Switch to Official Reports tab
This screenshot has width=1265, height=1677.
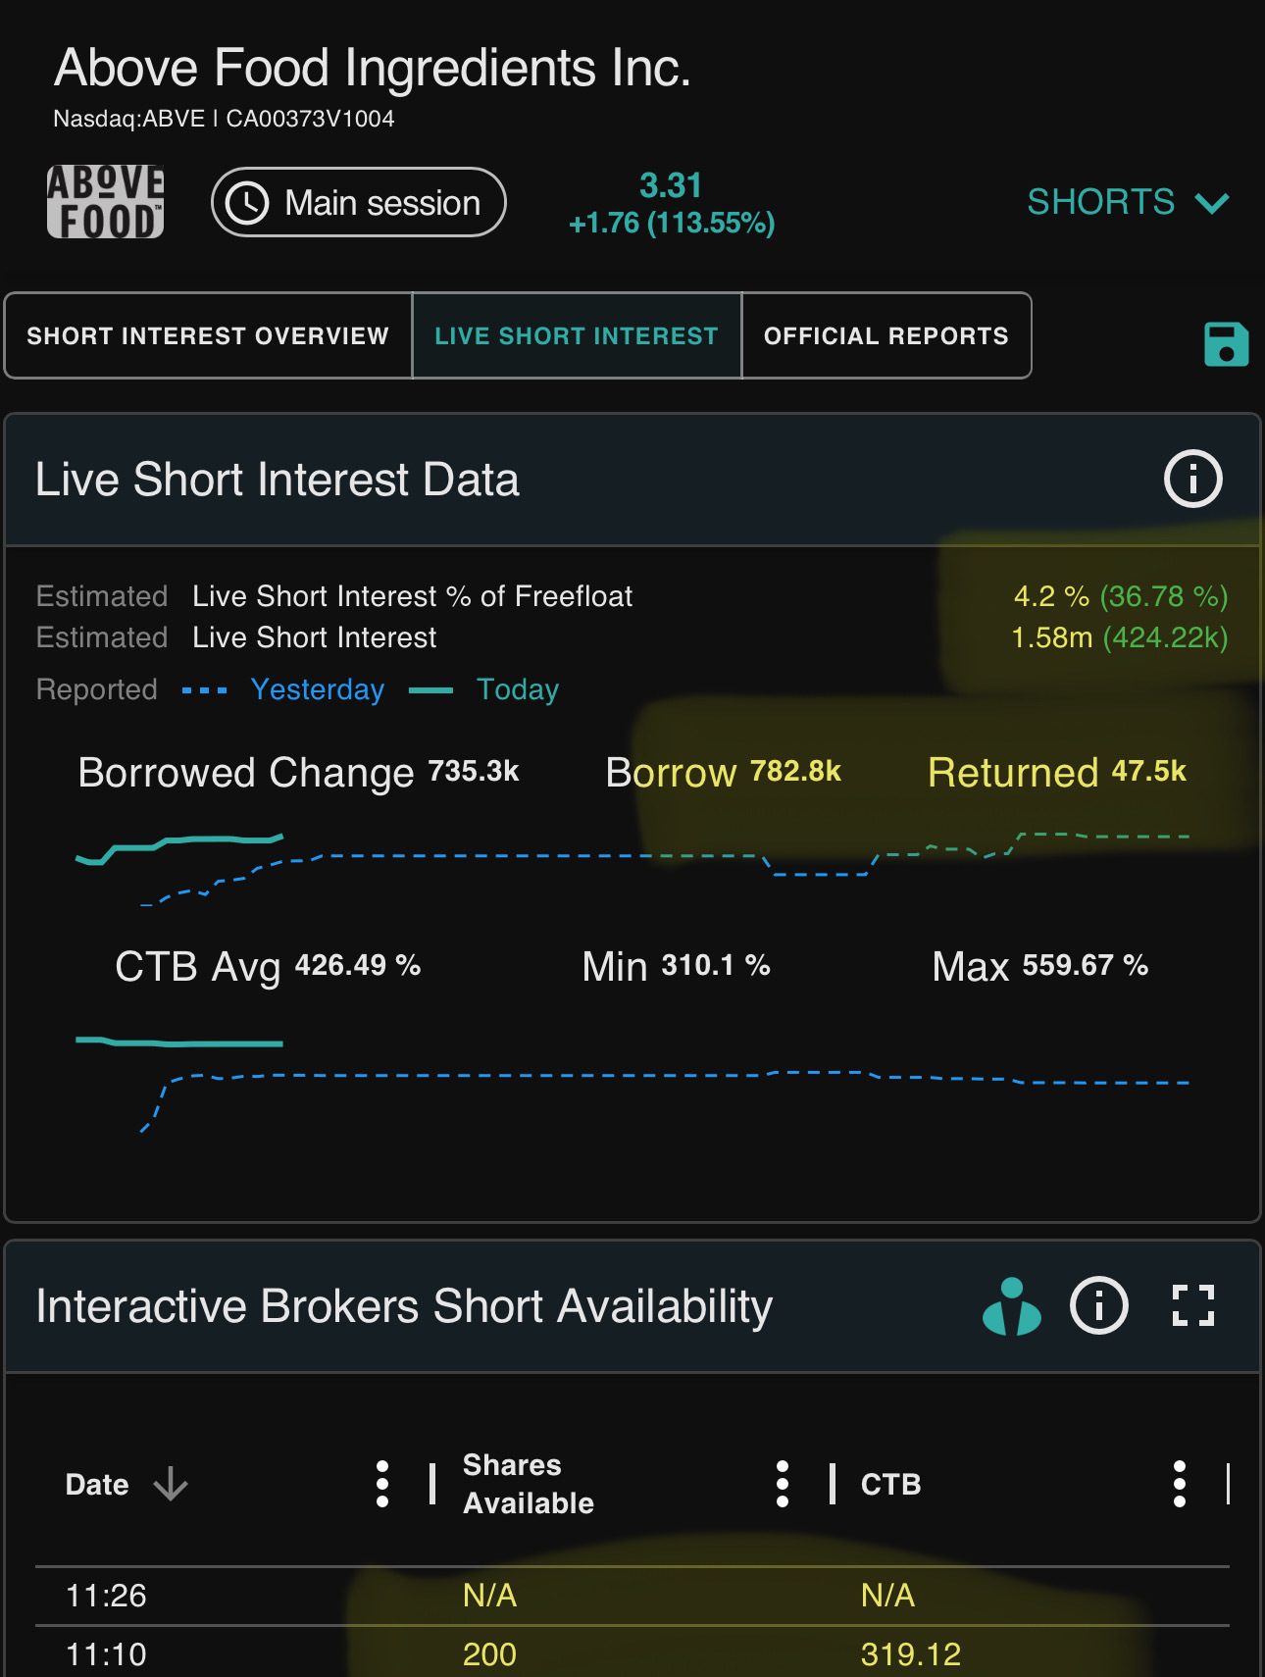tap(886, 335)
